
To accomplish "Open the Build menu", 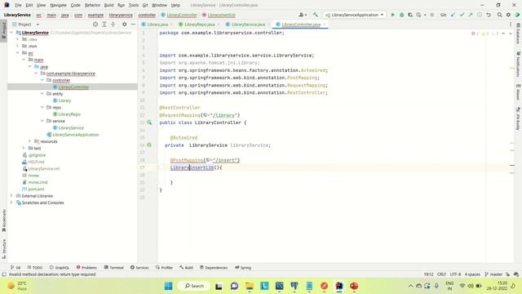I will tap(108, 5).
